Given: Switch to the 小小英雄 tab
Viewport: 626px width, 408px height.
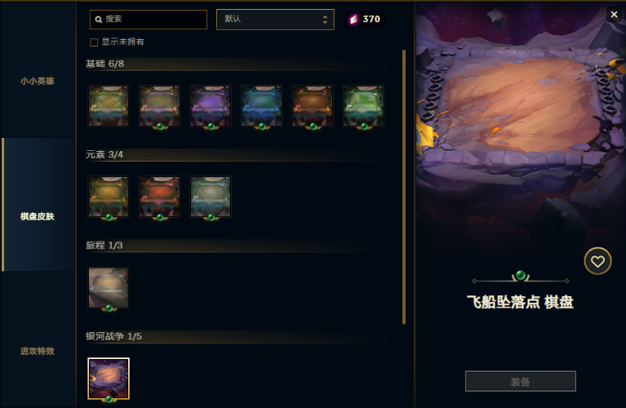Looking at the screenshot, I should pyautogui.click(x=38, y=81).
